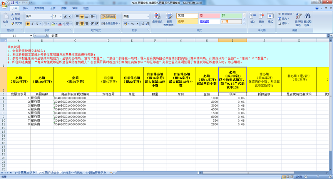The width and height of the screenshot is (333, 179).
Task: Adjust the zoom slider handle
Action: tap(318, 177)
